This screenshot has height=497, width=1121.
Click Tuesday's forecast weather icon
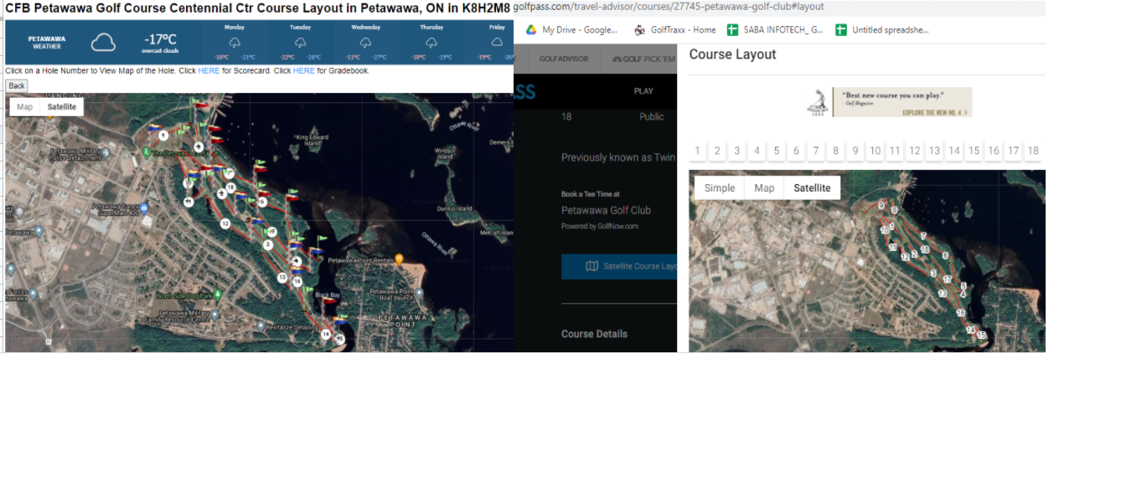coord(300,42)
